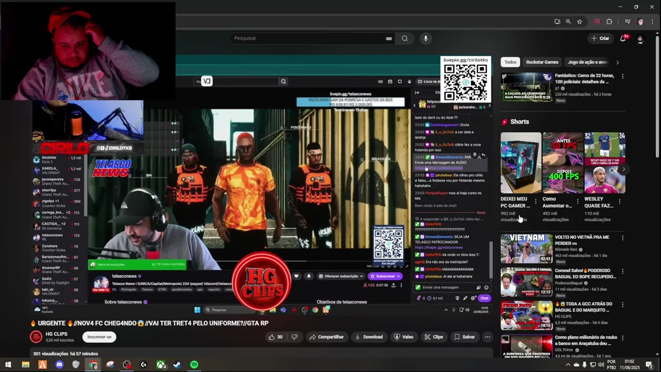Viewport: 661px width, 372px height.
Task: Open File Explorer from the taskbar
Action: tap(25, 365)
